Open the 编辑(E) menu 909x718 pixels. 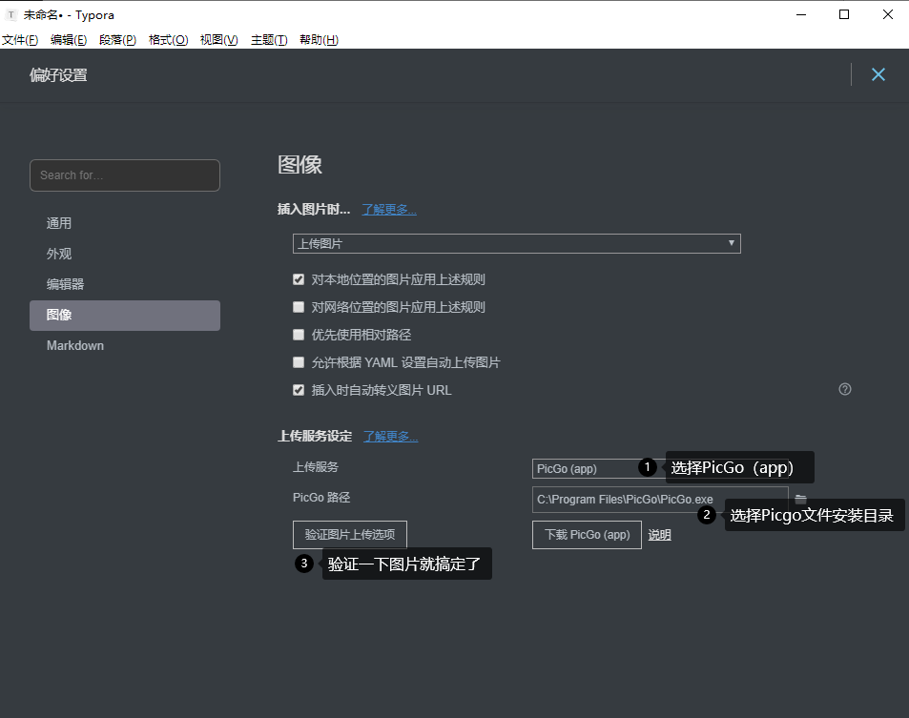(x=69, y=39)
